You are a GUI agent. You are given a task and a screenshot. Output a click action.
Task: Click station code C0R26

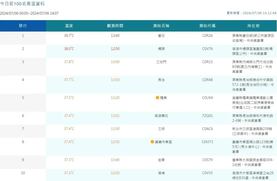207,36
